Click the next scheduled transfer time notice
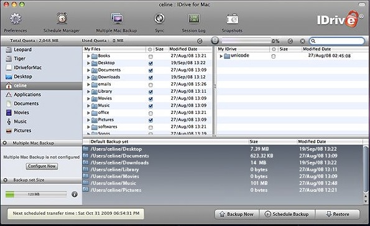Screen dimensions: 370x226 [76, 214]
